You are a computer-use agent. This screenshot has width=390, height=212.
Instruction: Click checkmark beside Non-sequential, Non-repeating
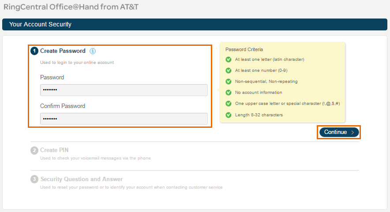click(x=229, y=82)
